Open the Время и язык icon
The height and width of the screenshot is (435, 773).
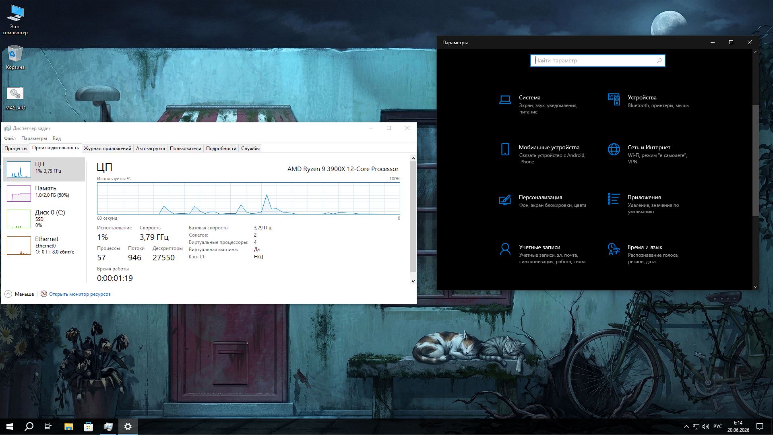(x=614, y=249)
